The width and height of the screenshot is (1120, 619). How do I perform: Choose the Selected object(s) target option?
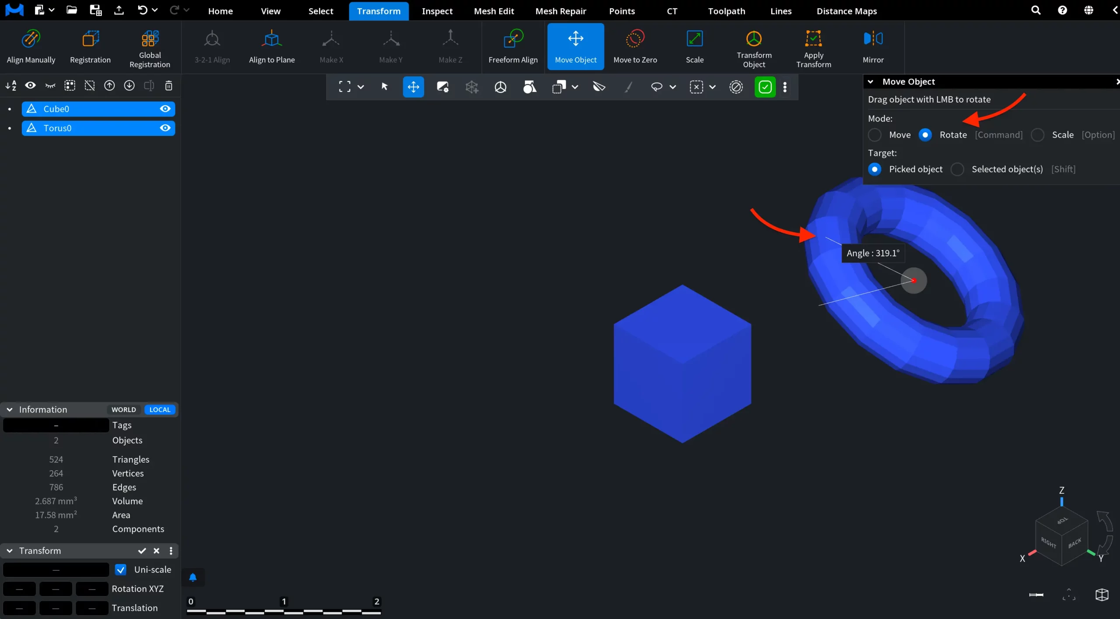957,169
